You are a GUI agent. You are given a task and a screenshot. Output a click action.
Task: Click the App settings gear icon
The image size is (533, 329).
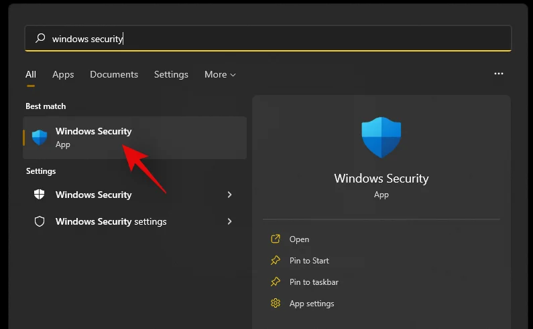click(x=276, y=303)
